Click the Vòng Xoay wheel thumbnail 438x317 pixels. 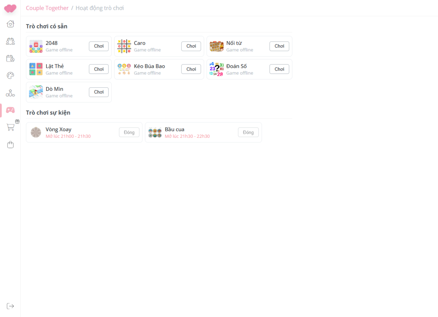[36, 132]
